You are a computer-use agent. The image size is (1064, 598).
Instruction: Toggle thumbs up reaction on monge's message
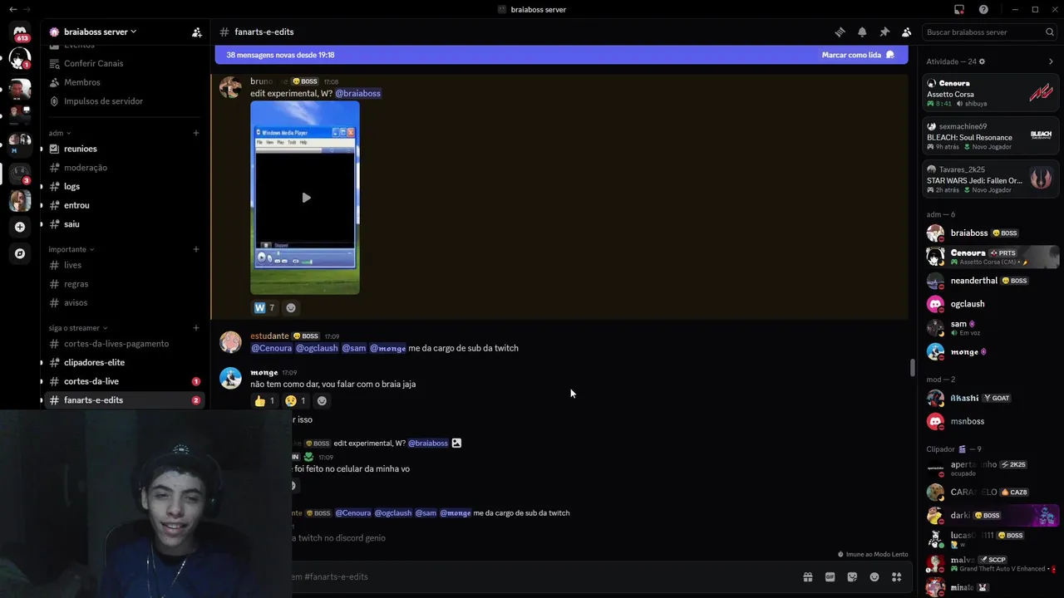click(x=264, y=400)
